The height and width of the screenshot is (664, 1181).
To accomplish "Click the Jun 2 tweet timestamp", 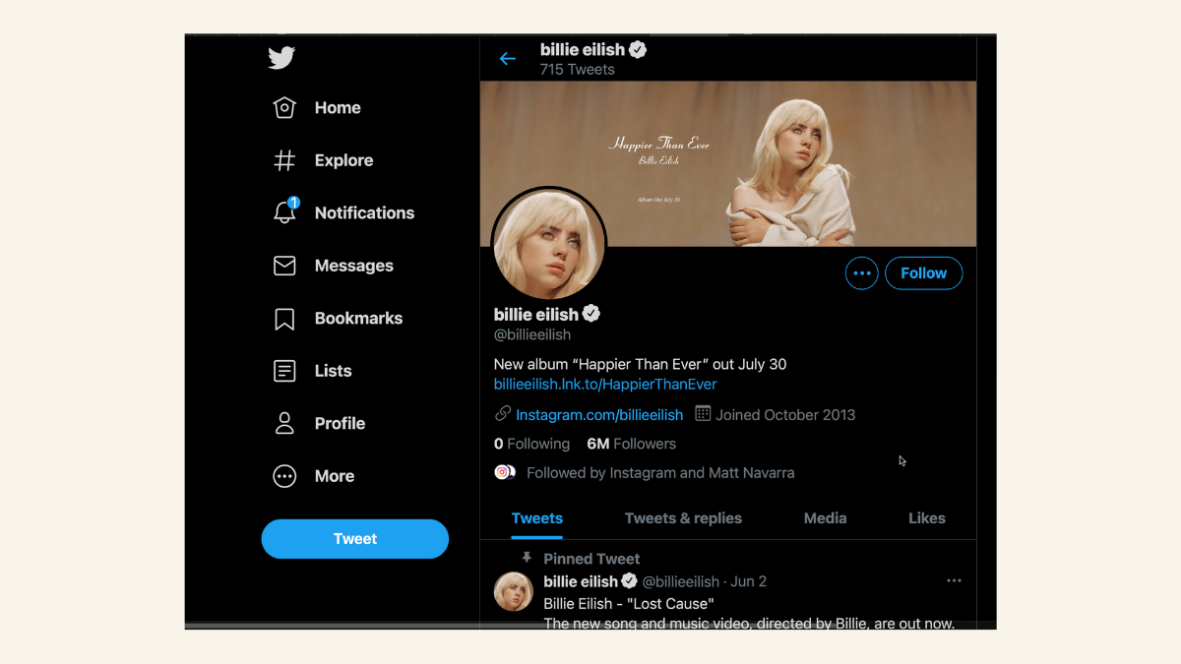I will point(748,581).
